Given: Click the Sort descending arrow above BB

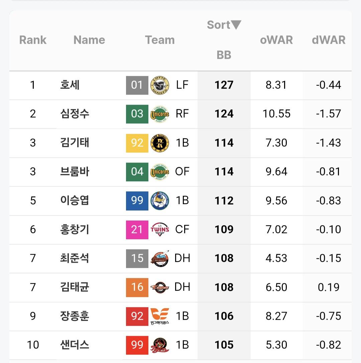Looking at the screenshot, I should (236, 25).
